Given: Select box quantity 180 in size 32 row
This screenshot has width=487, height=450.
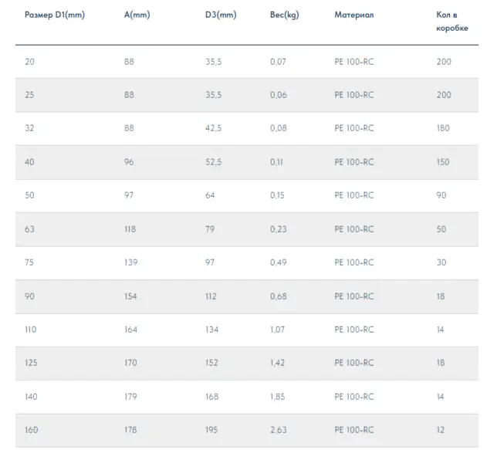Looking at the screenshot, I should [443, 128].
